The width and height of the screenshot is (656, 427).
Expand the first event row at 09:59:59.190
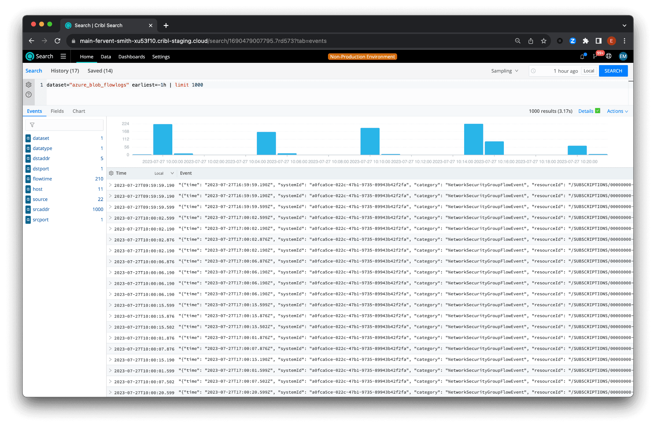(x=110, y=185)
